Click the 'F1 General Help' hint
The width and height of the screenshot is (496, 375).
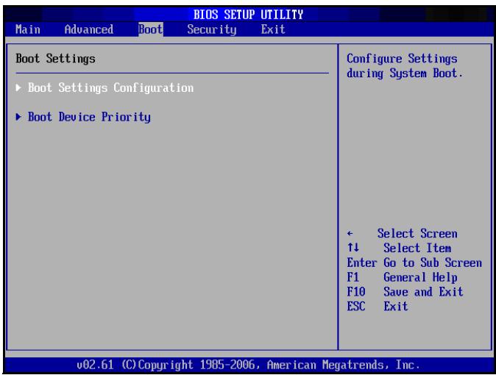click(402, 277)
